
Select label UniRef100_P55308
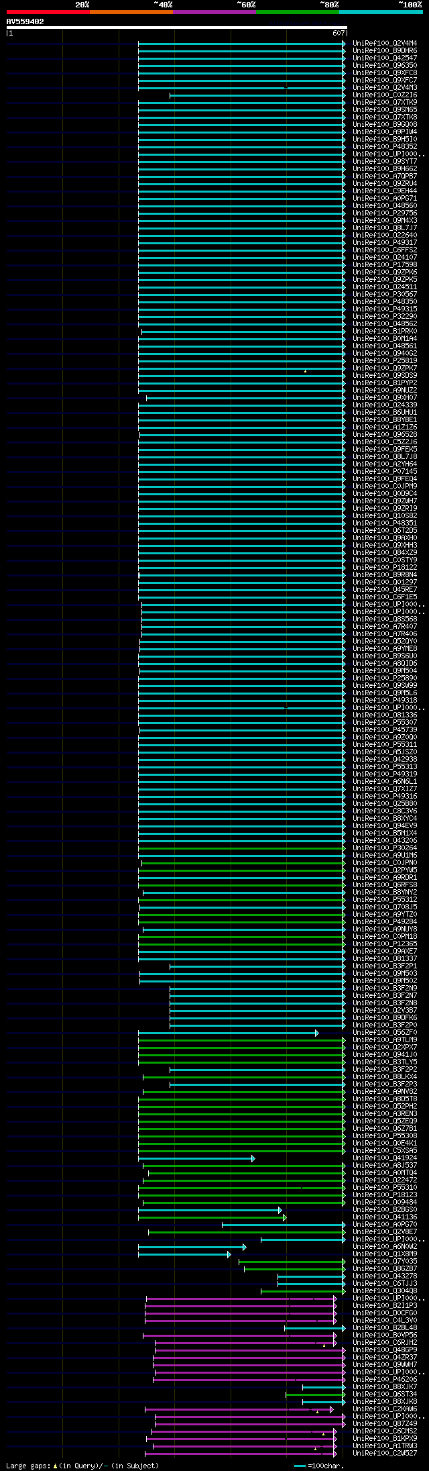click(385, 1135)
